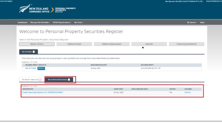Click the DEFAULT badge next to SPG ID
222x124 pixels.
[x=41, y=68]
